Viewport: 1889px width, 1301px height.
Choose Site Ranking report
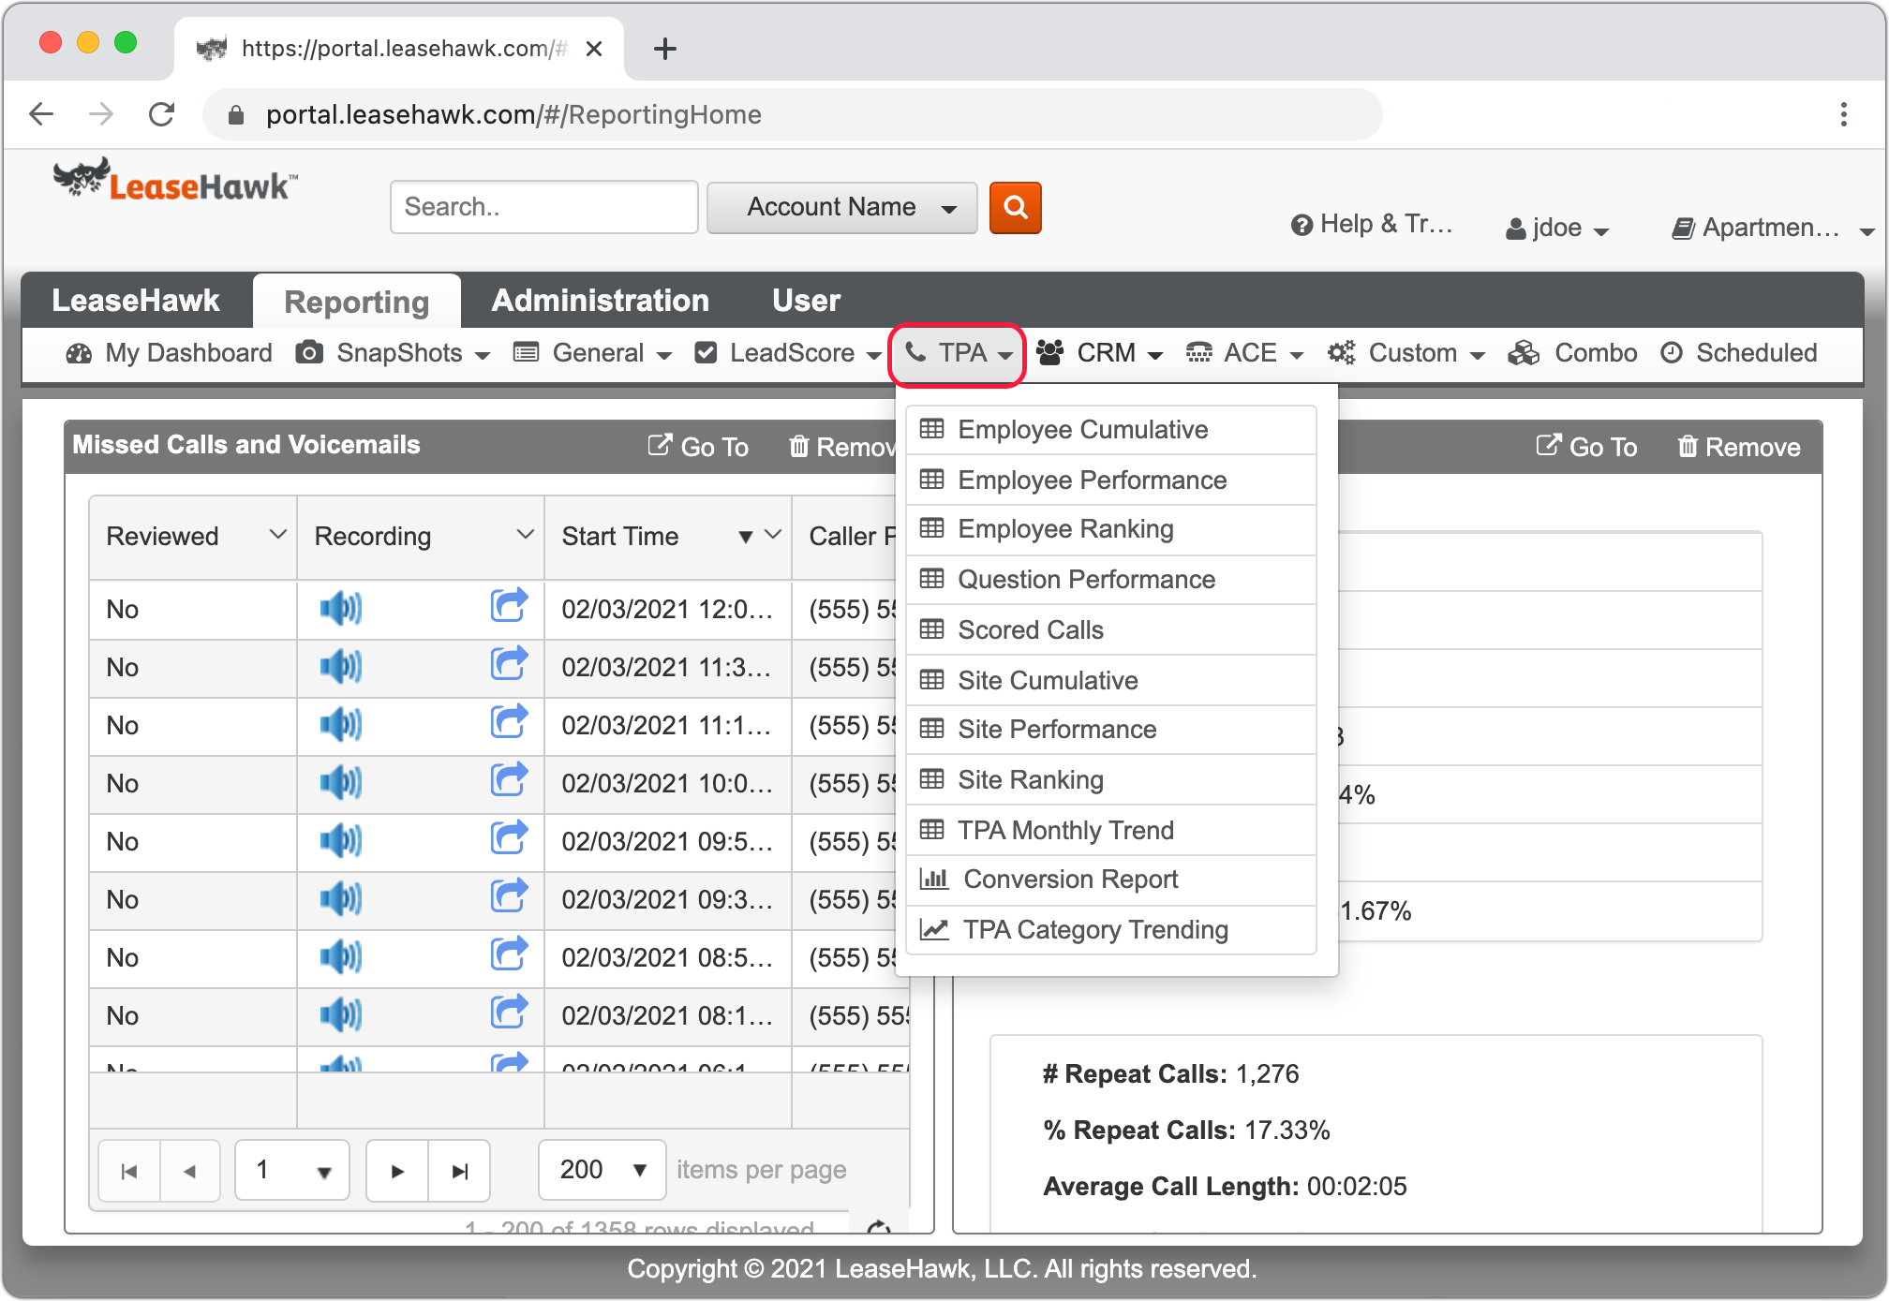(x=1111, y=780)
